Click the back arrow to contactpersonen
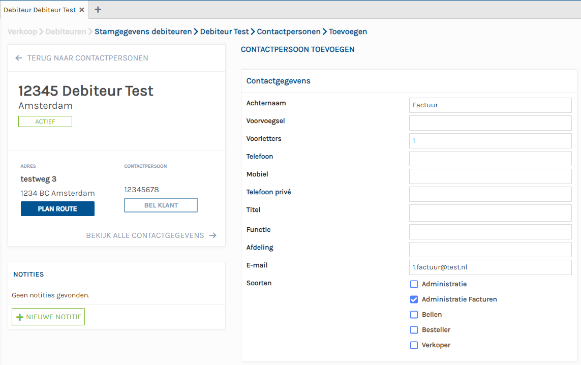Image resolution: width=581 pixels, height=365 pixels. pos(19,58)
